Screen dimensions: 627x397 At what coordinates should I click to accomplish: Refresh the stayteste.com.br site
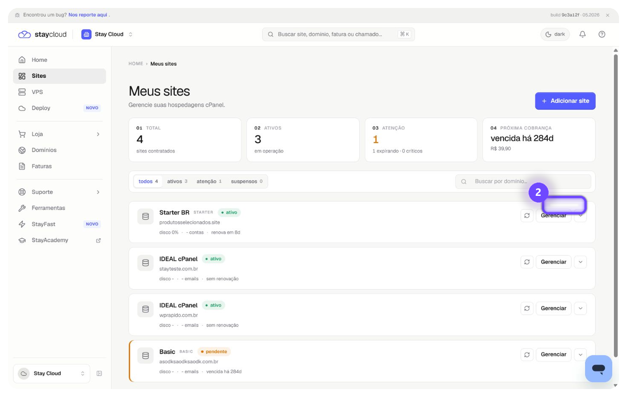pyautogui.click(x=527, y=262)
